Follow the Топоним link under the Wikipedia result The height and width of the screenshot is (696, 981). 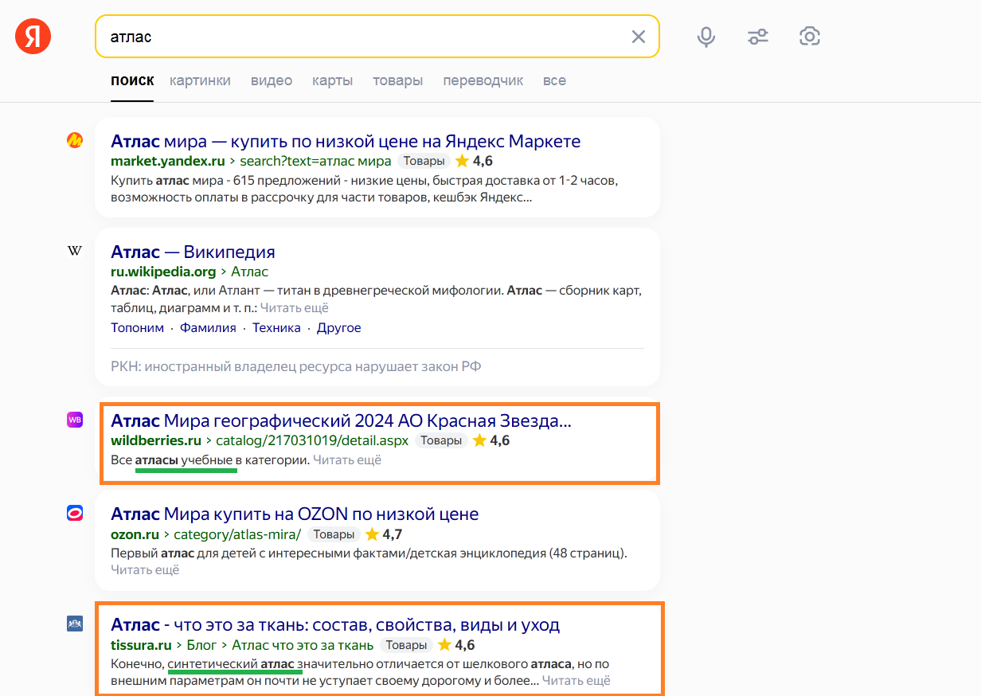(x=137, y=327)
